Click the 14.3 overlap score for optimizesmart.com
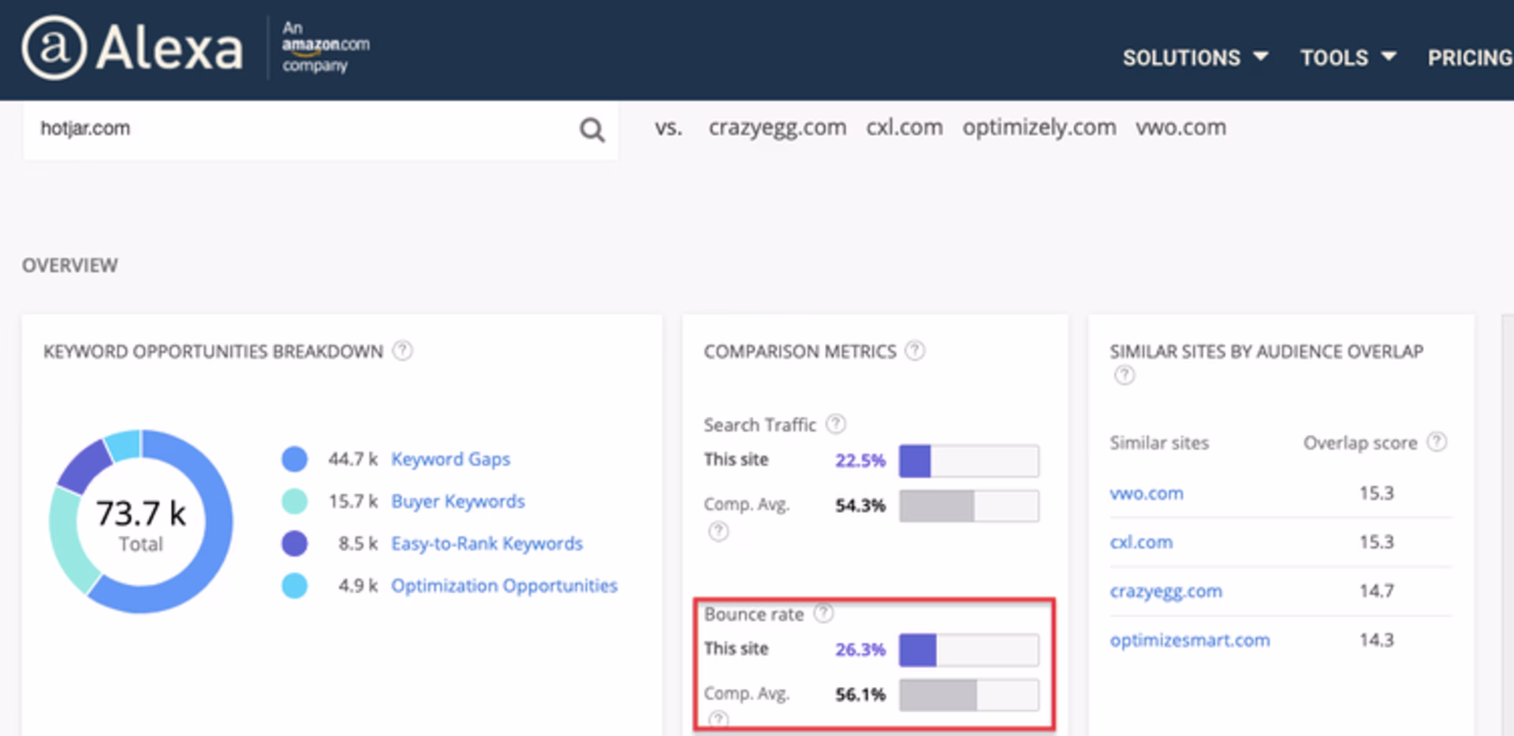Image resolution: width=1514 pixels, height=736 pixels. coord(1377,640)
